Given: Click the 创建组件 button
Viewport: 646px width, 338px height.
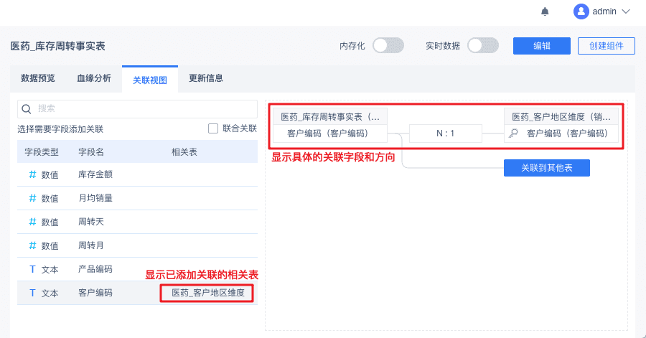Looking at the screenshot, I should pyautogui.click(x=606, y=46).
